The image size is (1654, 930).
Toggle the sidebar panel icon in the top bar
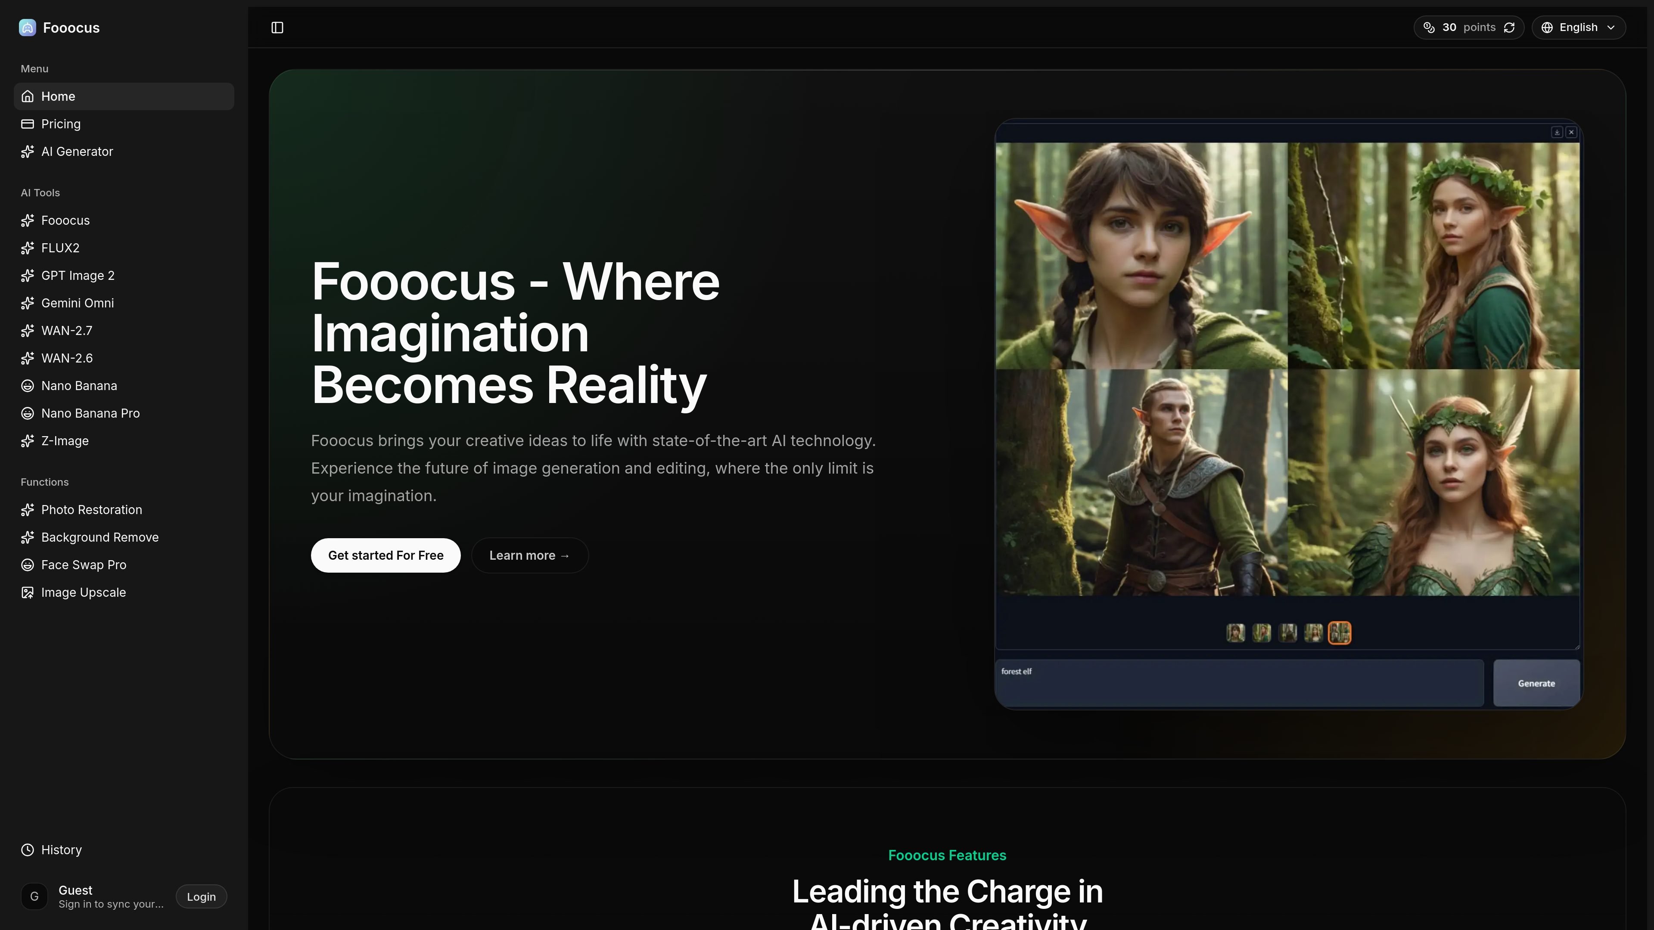277,28
